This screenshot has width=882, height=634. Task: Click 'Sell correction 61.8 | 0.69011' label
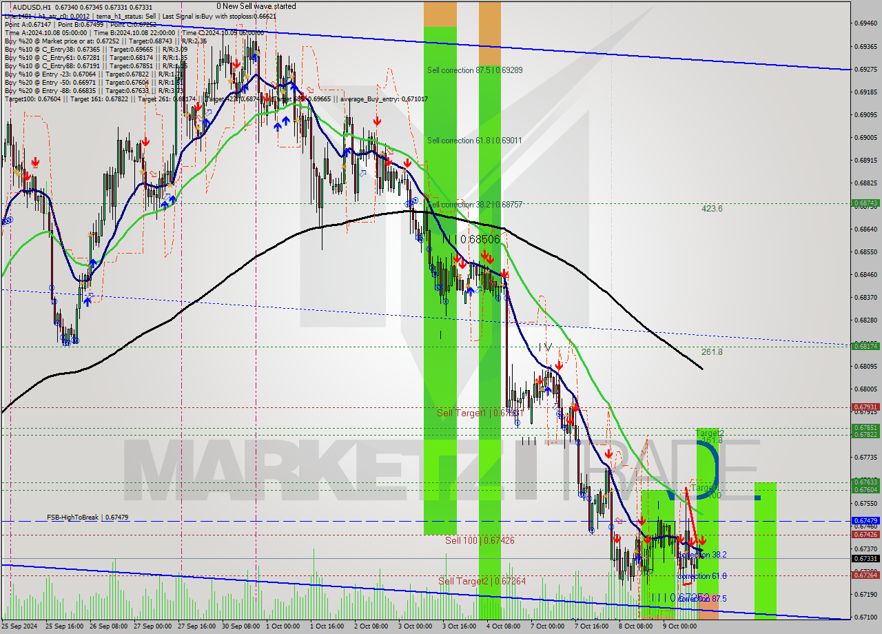[x=474, y=141]
